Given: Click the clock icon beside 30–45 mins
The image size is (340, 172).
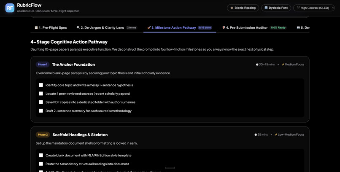Looking at the screenshot, I should click(x=257, y=64).
